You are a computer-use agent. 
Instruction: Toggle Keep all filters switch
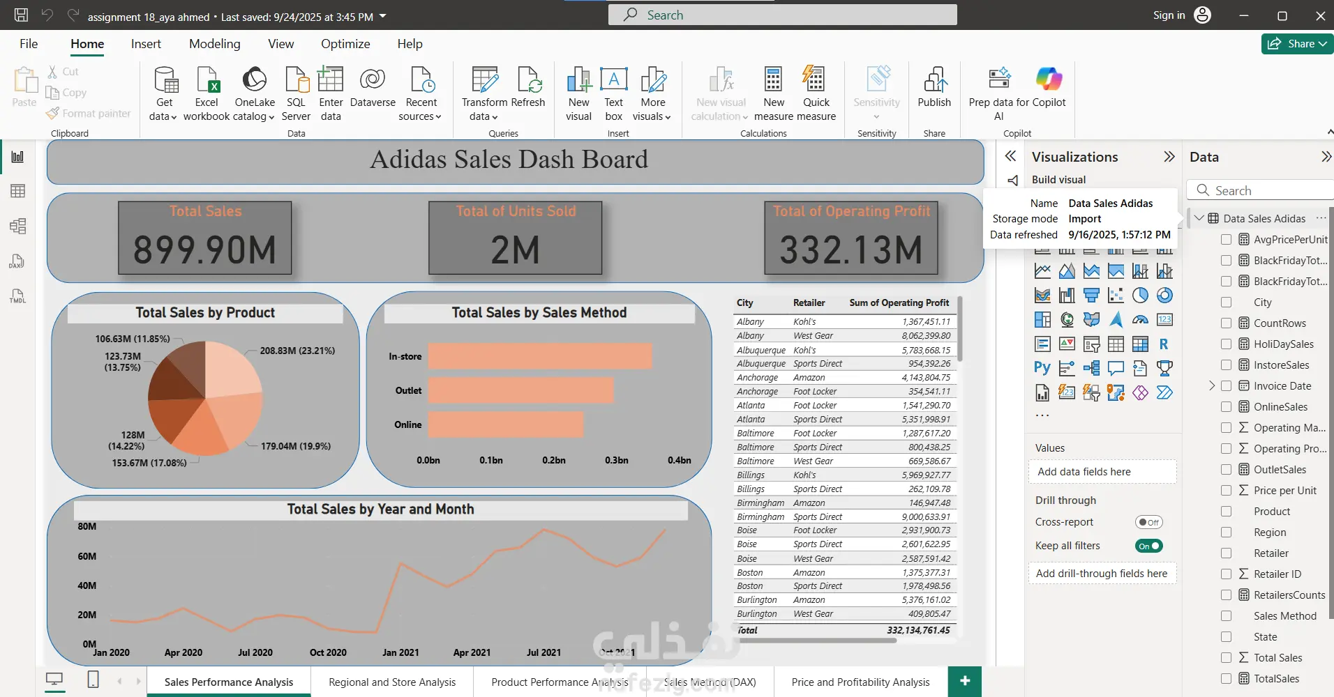(x=1148, y=546)
